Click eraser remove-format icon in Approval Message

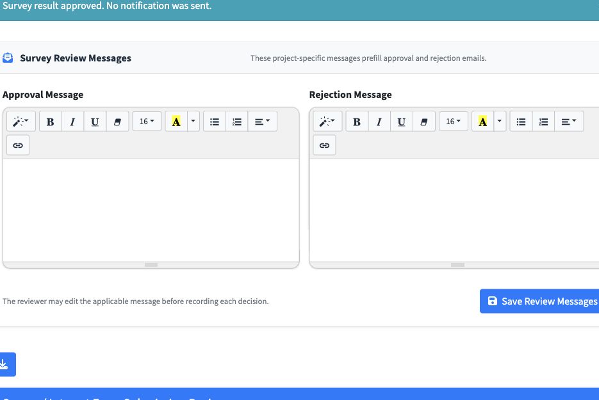(x=117, y=122)
